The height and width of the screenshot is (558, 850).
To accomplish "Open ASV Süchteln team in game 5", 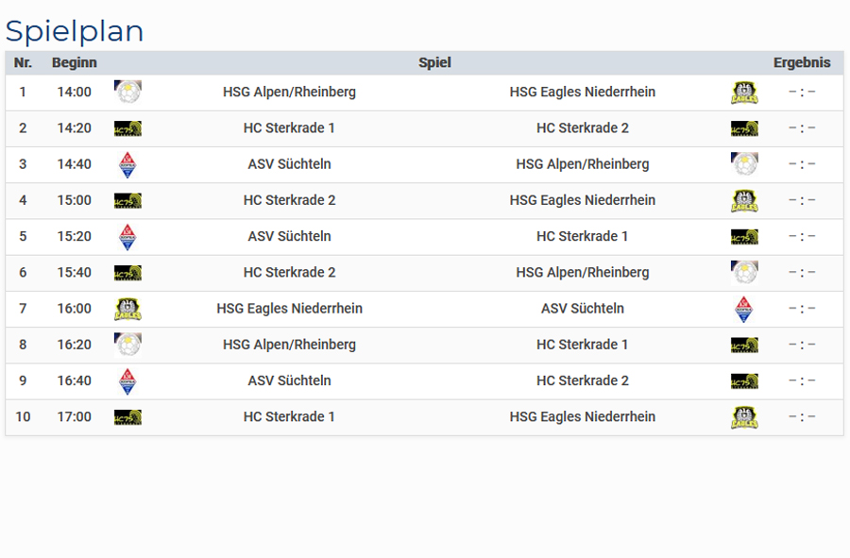I will coord(290,237).
